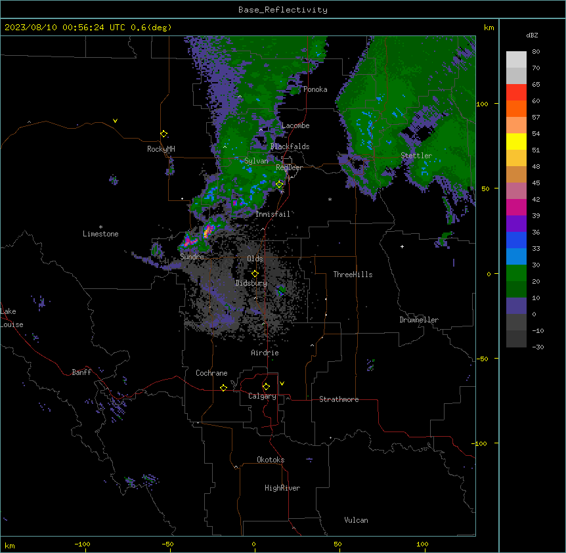Image resolution: width=566 pixels, height=553 pixels.
Task: Select the Sundre label
Action: (192, 257)
